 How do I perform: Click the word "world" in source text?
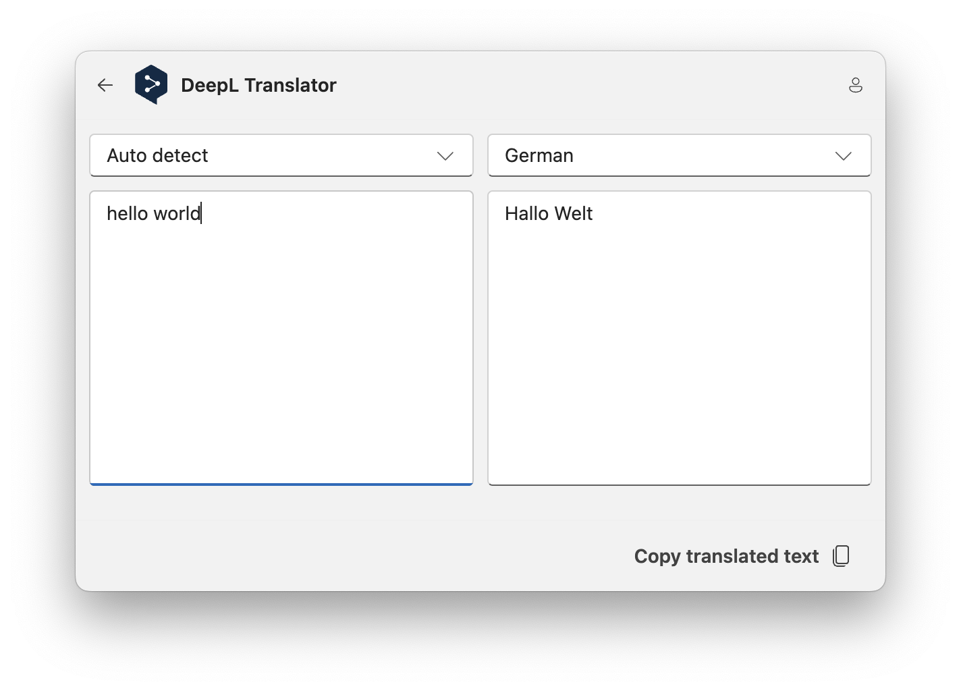177,214
